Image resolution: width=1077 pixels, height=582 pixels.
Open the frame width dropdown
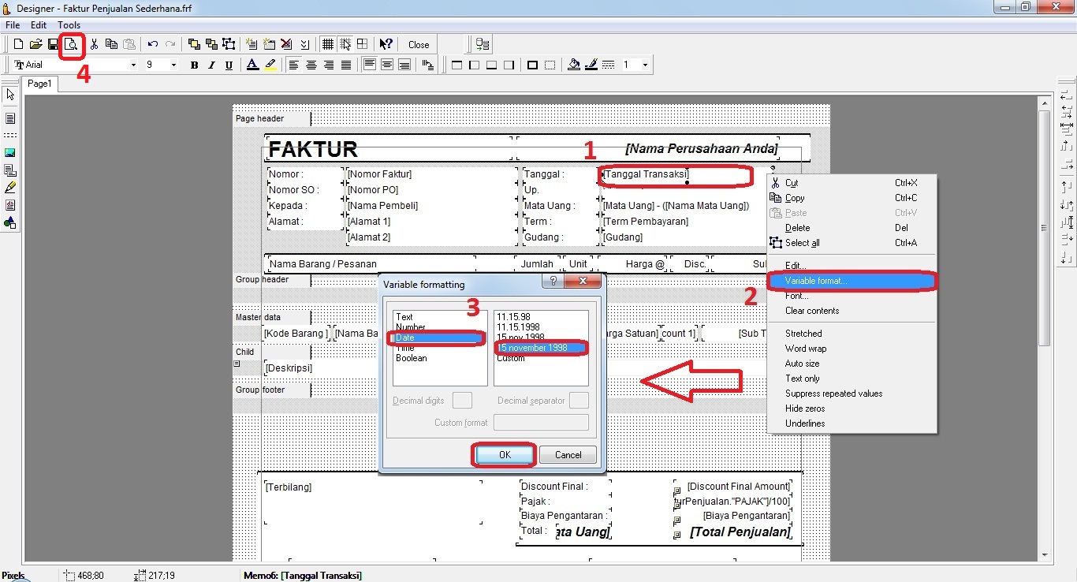point(645,65)
